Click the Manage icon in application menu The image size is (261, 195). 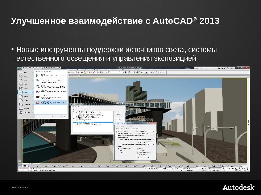(21, 108)
